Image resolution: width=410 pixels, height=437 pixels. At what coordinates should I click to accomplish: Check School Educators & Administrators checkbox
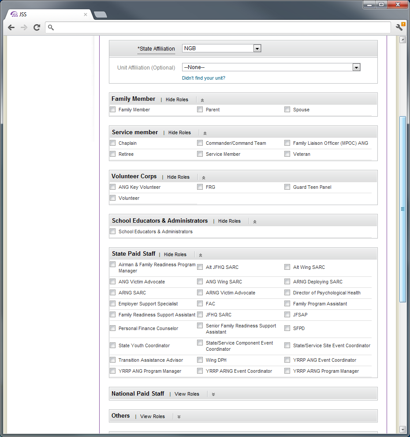[113, 231]
